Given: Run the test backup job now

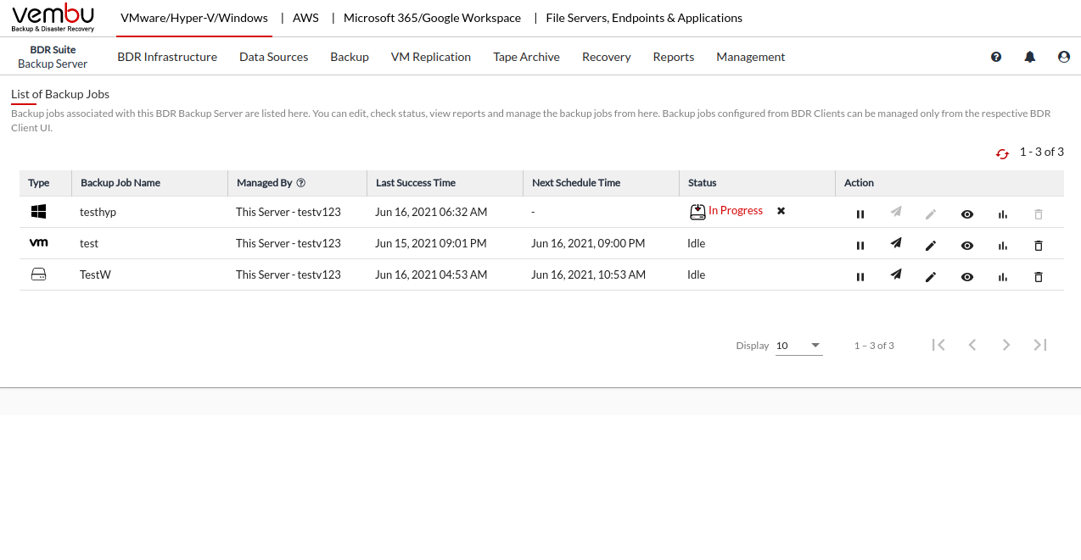Looking at the screenshot, I should (x=895, y=244).
